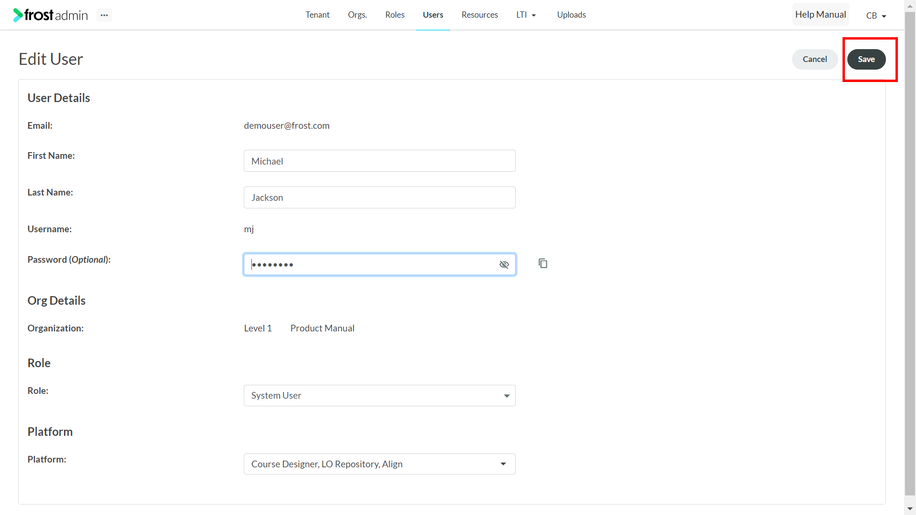916x515 pixels.
Task: Expand the LTI dropdown menu
Action: click(x=526, y=15)
